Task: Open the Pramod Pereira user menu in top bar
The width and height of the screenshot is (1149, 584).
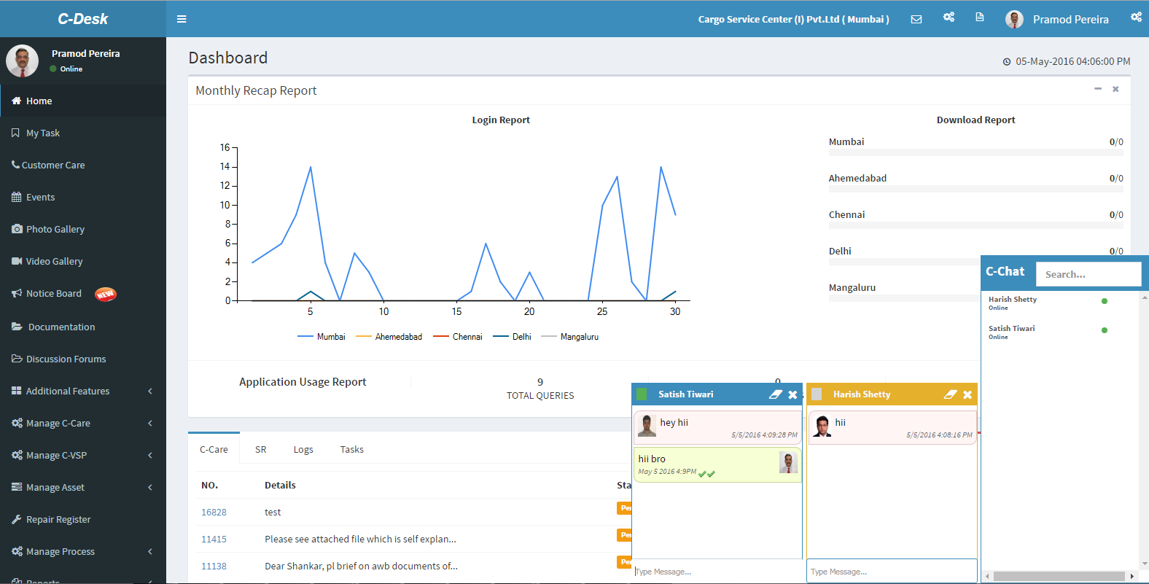Action: [x=1057, y=19]
